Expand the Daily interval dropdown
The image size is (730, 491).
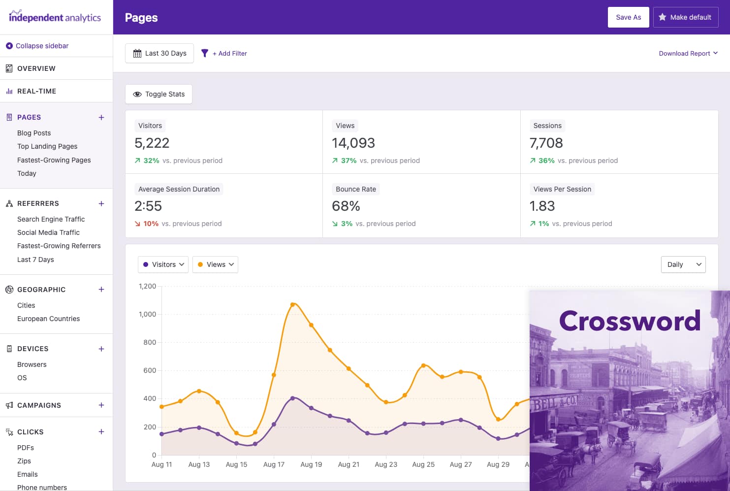coord(683,264)
